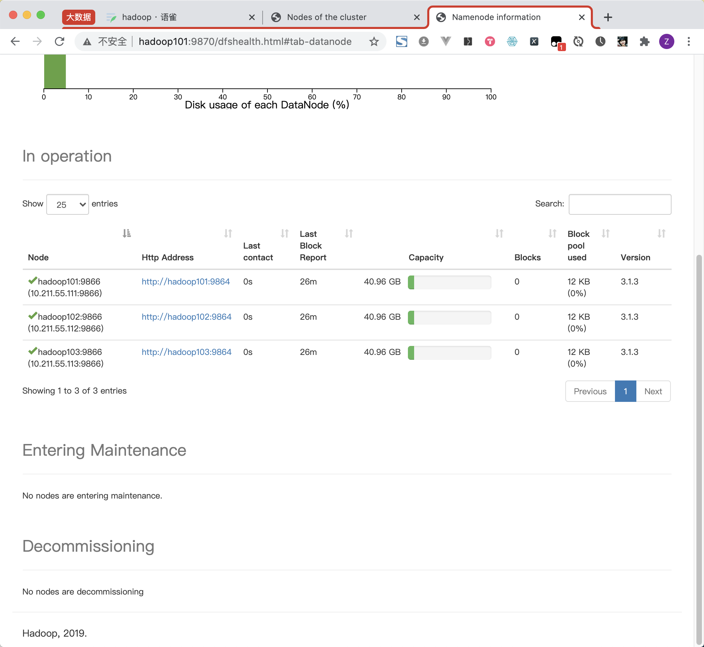Click the purple Z profile avatar
Screen dimensions: 704x647
[666, 41]
